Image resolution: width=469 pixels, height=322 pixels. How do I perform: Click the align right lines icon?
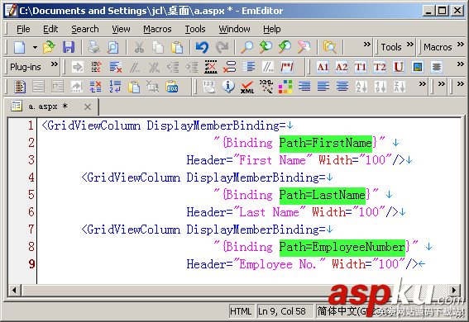click(304, 87)
